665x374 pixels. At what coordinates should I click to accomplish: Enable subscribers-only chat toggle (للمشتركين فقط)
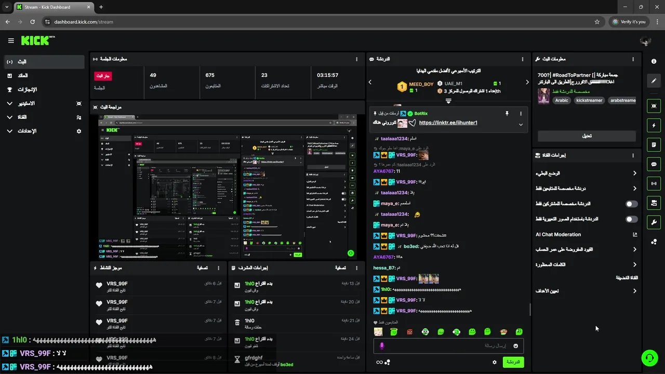click(631, 204)
